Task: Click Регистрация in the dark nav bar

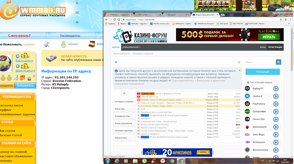Action: pyautogui.click(x=275, y=47)
